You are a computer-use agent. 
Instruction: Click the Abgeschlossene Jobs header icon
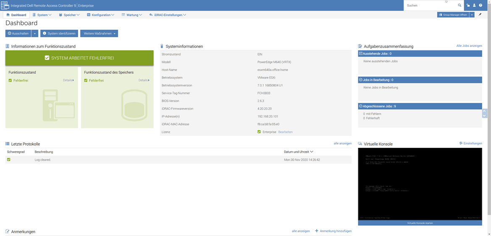361,106
